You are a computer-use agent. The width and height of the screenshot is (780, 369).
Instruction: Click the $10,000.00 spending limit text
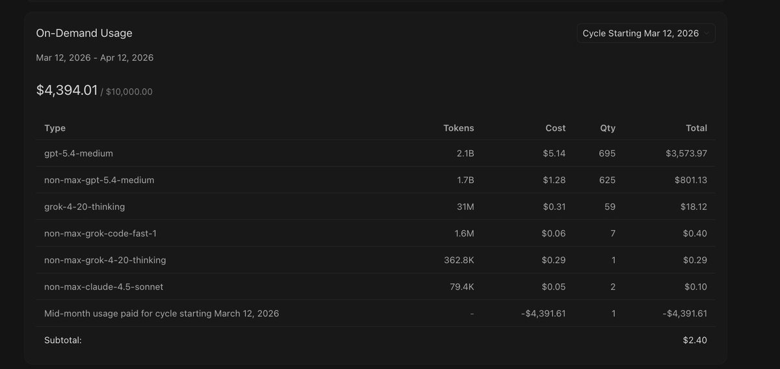[x=129, y=92]
